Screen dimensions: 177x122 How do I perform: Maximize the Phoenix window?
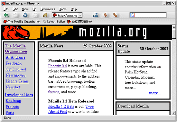(x=168, y=4)
